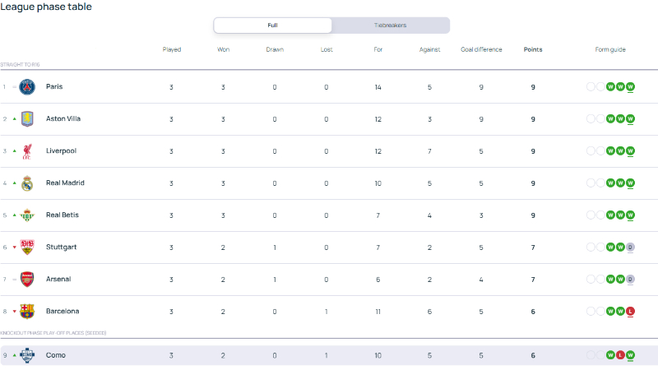Open the Como team name link
The width and height of the screenshot is (658, 370).
[x=56, y=355]
